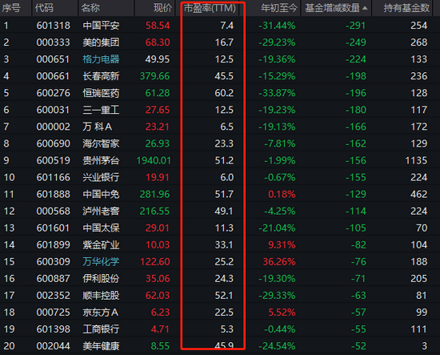Click the -33.87% year-to-date value
The image size is (440, 355).
tap(277, 93)
